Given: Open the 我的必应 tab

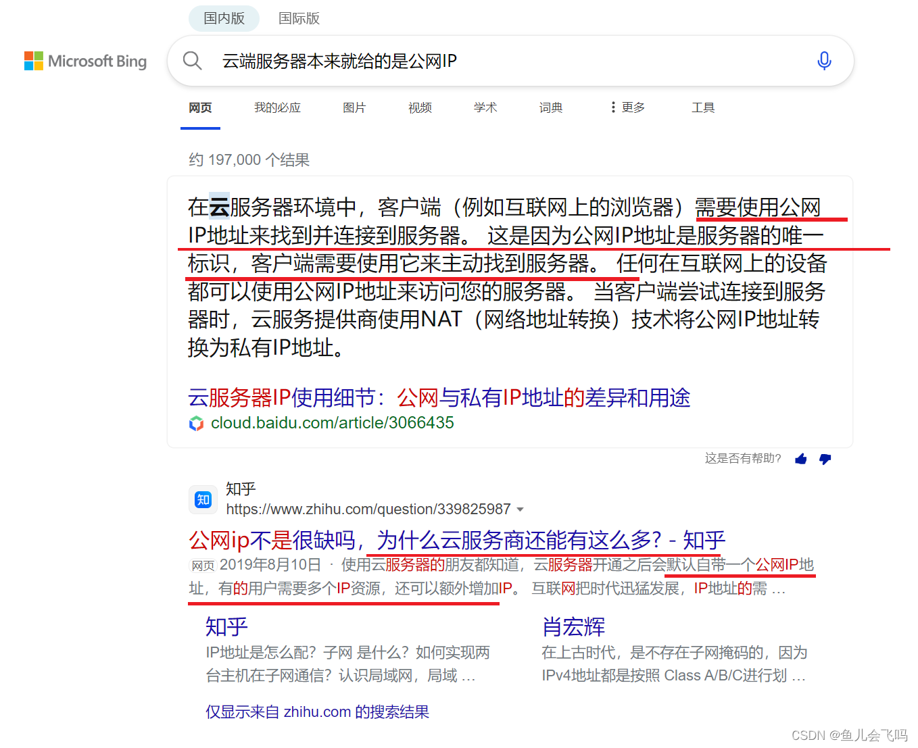Looking at the screenshot, I should click(x=277, y=107).
